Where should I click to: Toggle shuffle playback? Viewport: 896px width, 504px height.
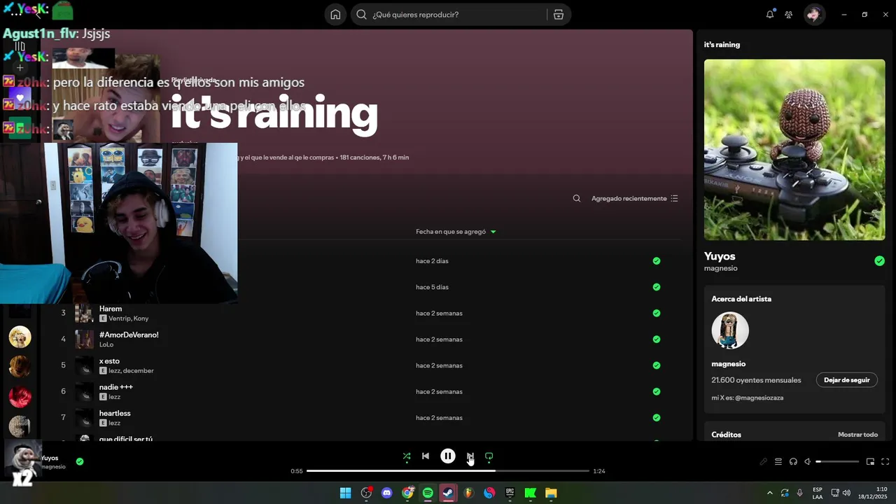click(407, 456)
